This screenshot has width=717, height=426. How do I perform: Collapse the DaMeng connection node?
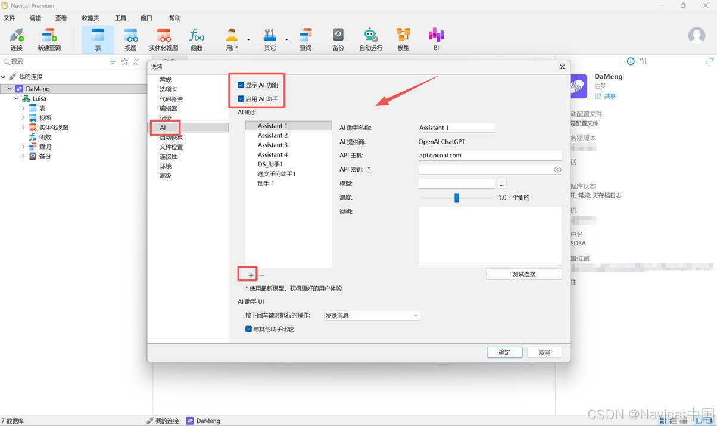click(10, 89)
